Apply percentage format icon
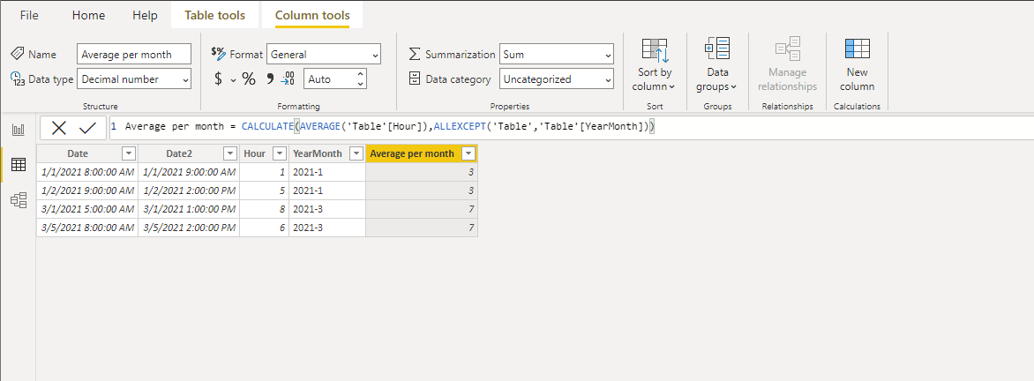This screenshot has width=1034, height=381. [x=249, y=79]
